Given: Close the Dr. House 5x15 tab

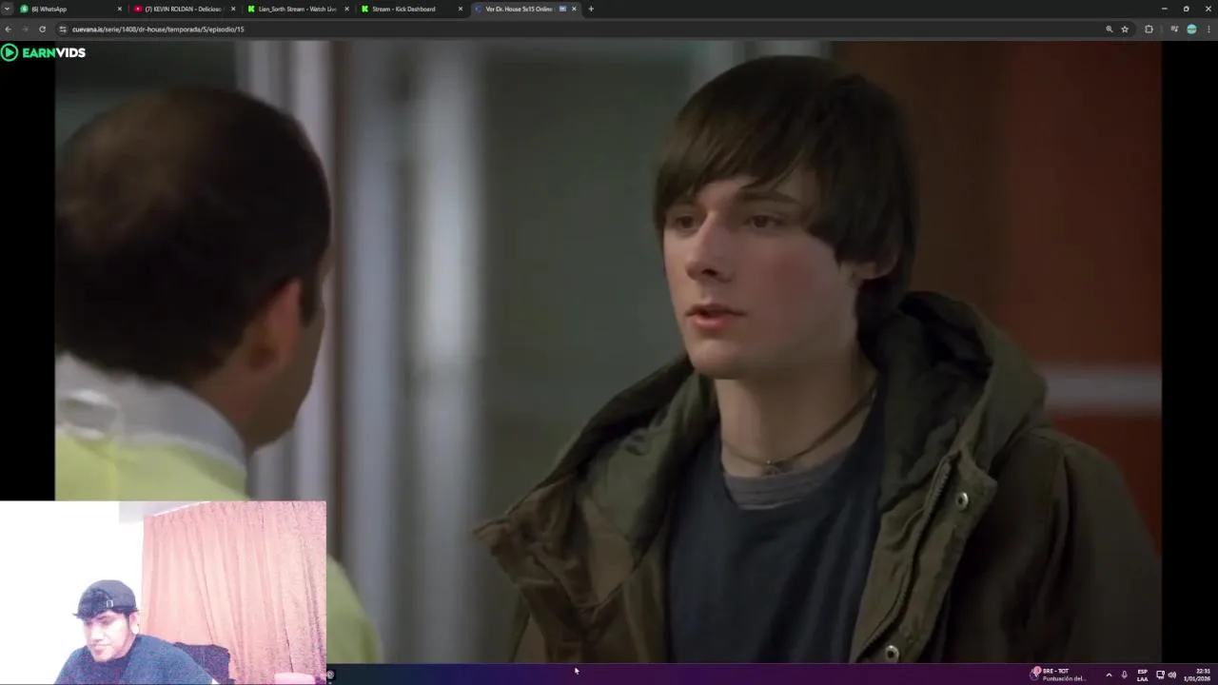Looking at the screenshot, I should (x=574, y=9).
